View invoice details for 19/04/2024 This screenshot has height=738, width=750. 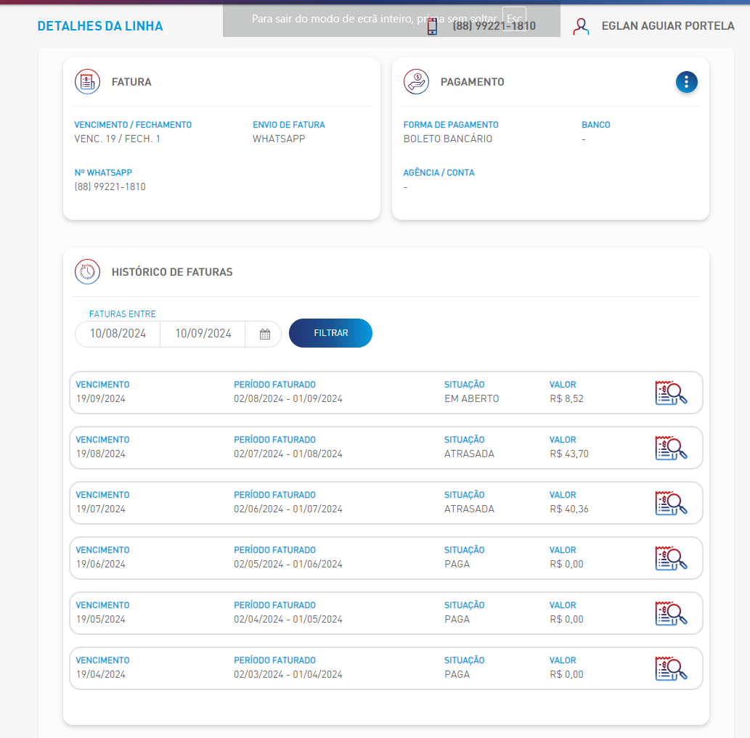(671, 668)
